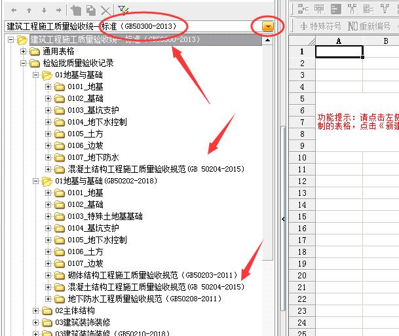Screen dimensions: 399x336
Task: Click the column B header
Action: 386,41
